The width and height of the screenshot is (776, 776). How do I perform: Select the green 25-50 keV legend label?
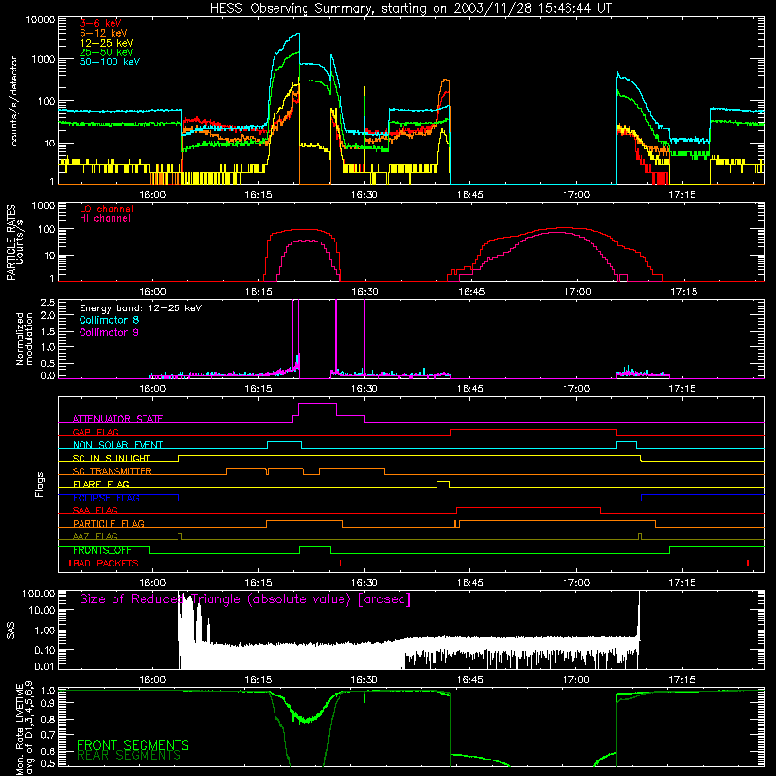click(106, 52)
